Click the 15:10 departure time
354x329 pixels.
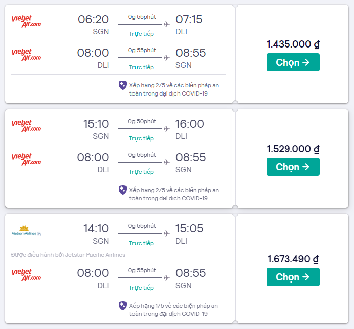[96, 124]
